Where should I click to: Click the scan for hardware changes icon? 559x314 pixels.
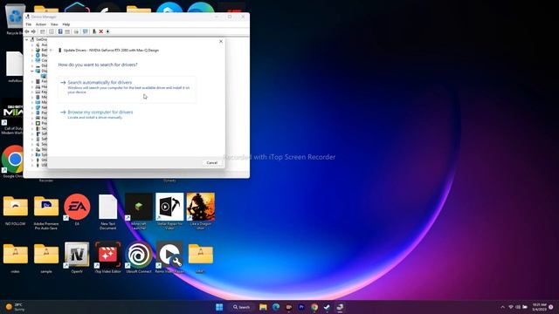tap(86, 31)
